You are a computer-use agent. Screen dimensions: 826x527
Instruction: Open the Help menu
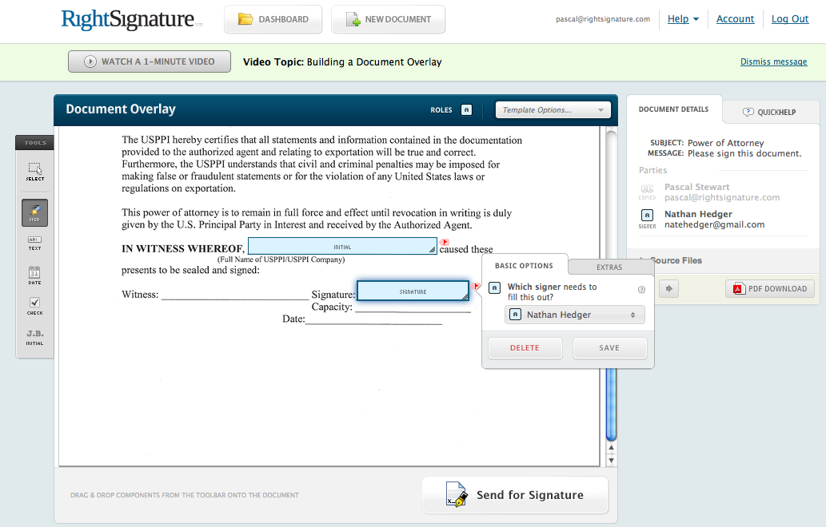[x=681, y=18]
